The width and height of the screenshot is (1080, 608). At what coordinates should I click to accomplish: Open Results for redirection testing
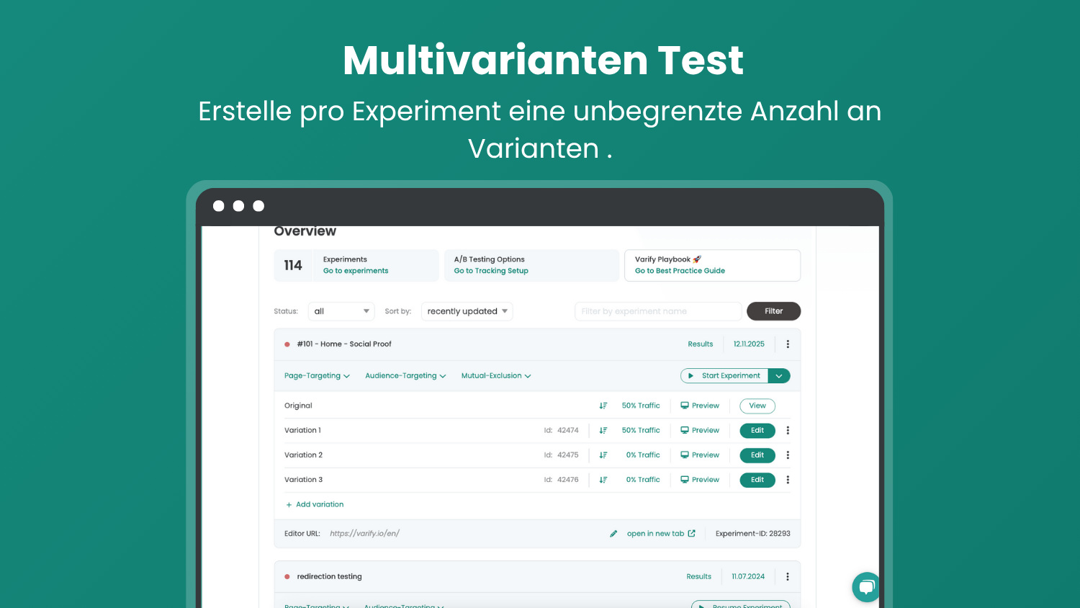[x=699, y=577]
